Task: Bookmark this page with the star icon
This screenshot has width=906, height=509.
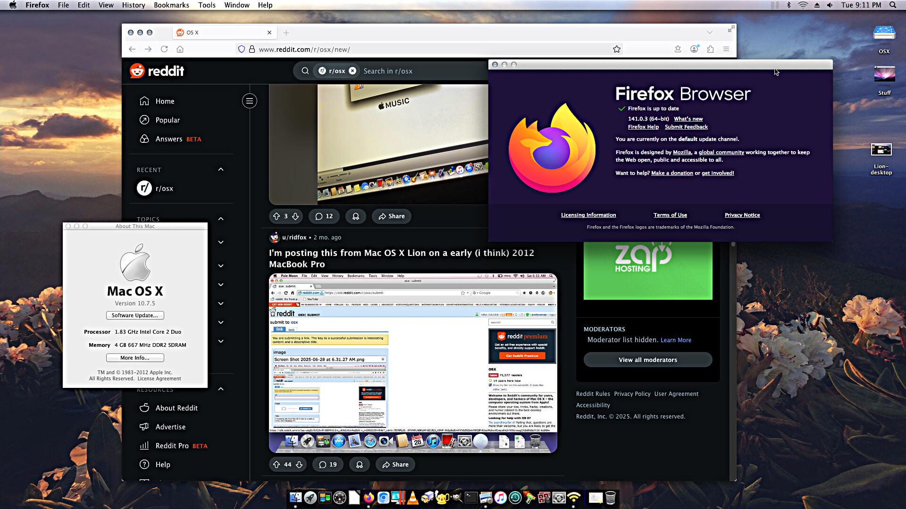Action: (616, 49)
